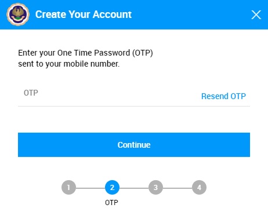Jump to step 3 in progress indicator
Screen dimensions: 268x219
tap(155, 187)
